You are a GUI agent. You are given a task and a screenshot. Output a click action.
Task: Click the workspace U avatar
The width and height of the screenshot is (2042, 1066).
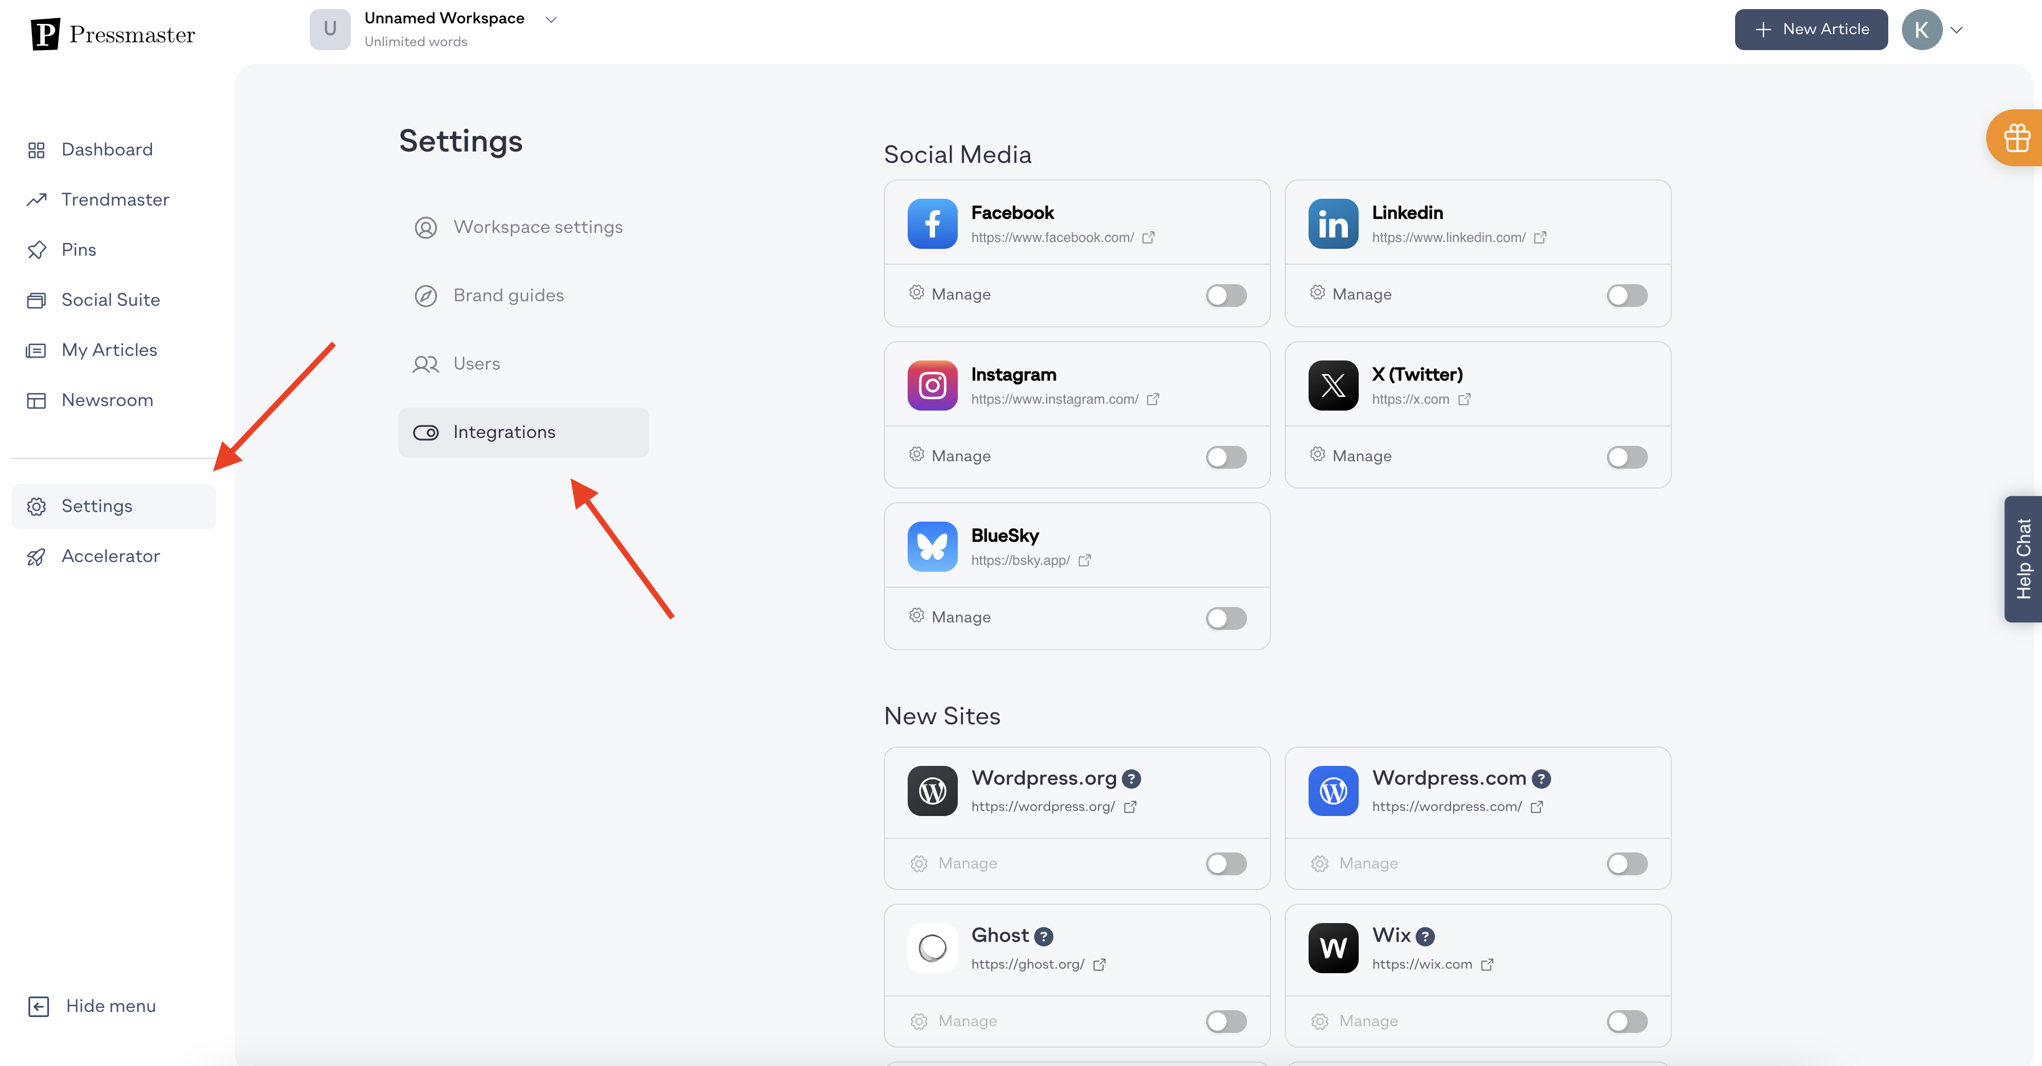[330, 29]
